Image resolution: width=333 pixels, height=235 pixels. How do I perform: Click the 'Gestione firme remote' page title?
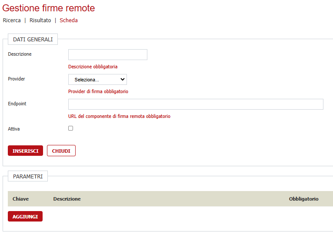49,8
